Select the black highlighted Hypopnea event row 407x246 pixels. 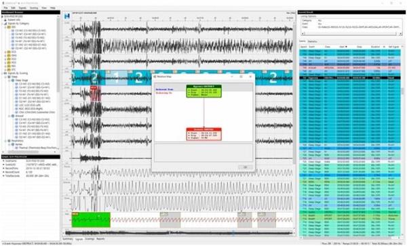click(351, 78)
